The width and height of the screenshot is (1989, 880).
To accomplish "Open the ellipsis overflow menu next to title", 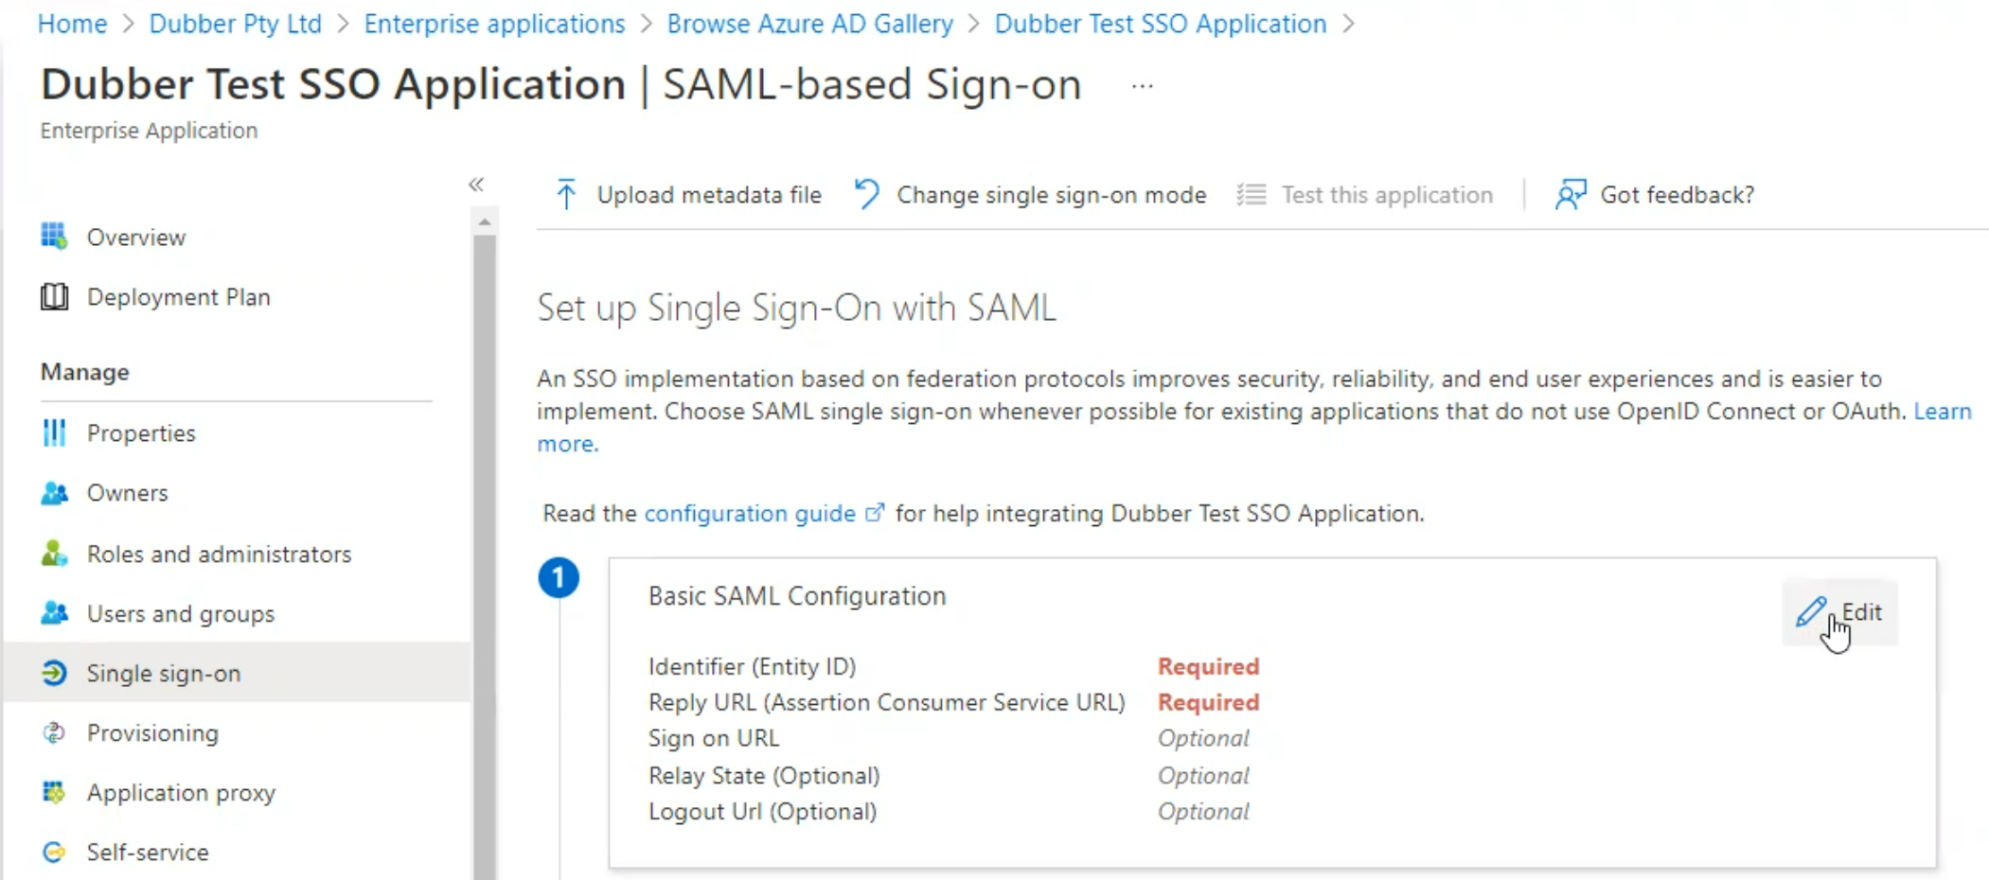I will point(1142,85).
